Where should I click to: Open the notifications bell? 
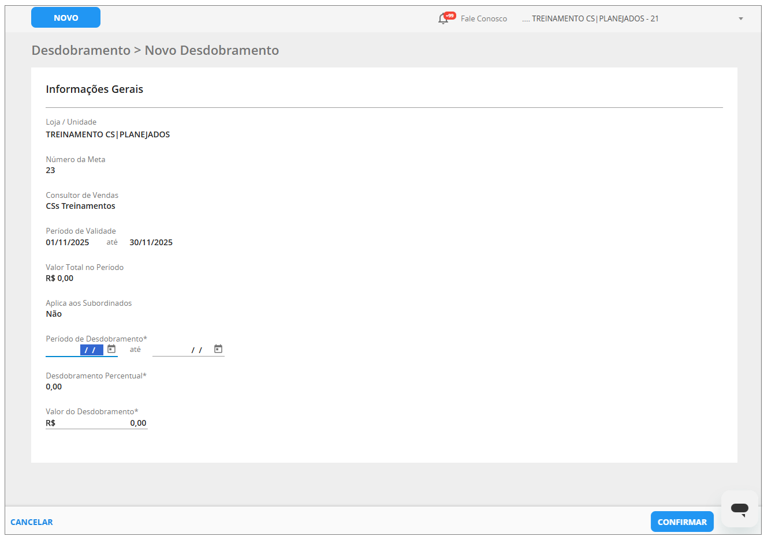click(443, 18)
